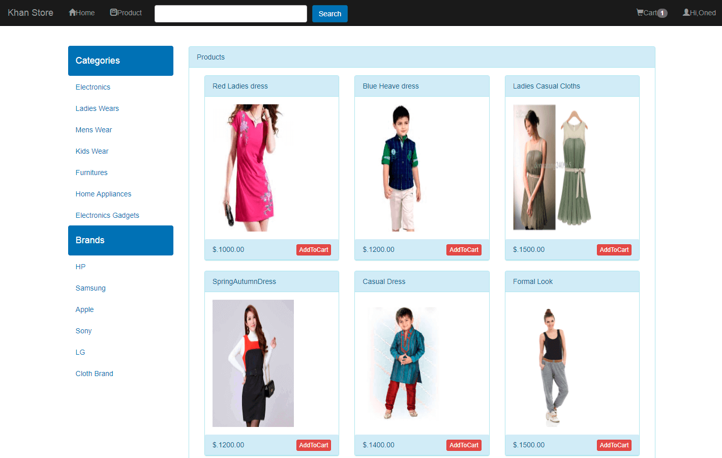This screenshot has width=722, height=458.
Task: Add Red Ladies dress to cart
Action: (313, 250)
